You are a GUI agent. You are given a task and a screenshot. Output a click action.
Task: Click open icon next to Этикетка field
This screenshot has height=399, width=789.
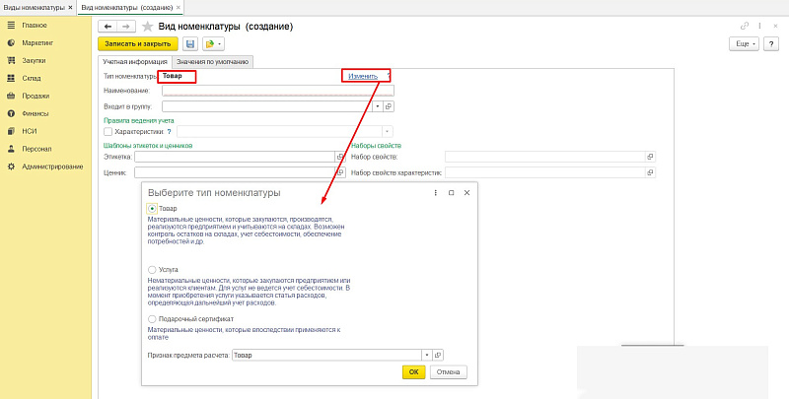[x=339, y=157]
